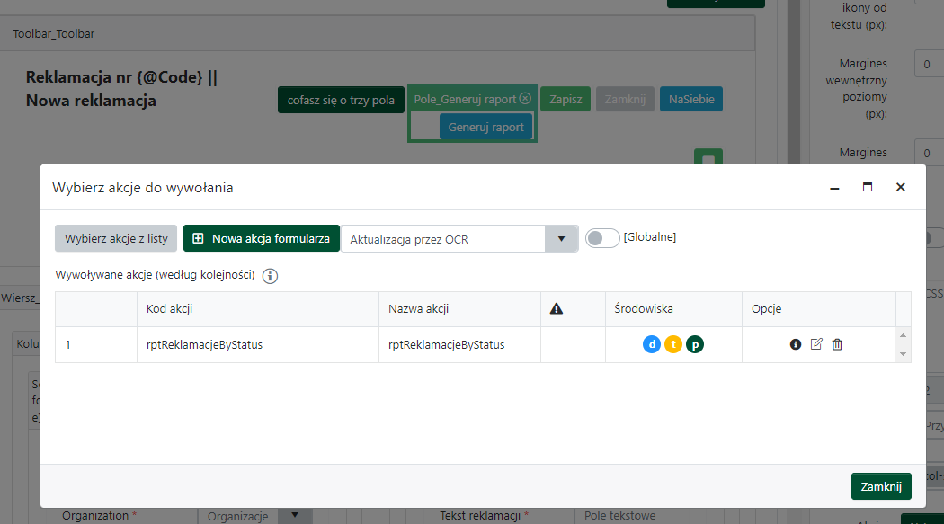Click the NaSiebie button in the toolbar
The image size is (944, 524).
point(690,99)
